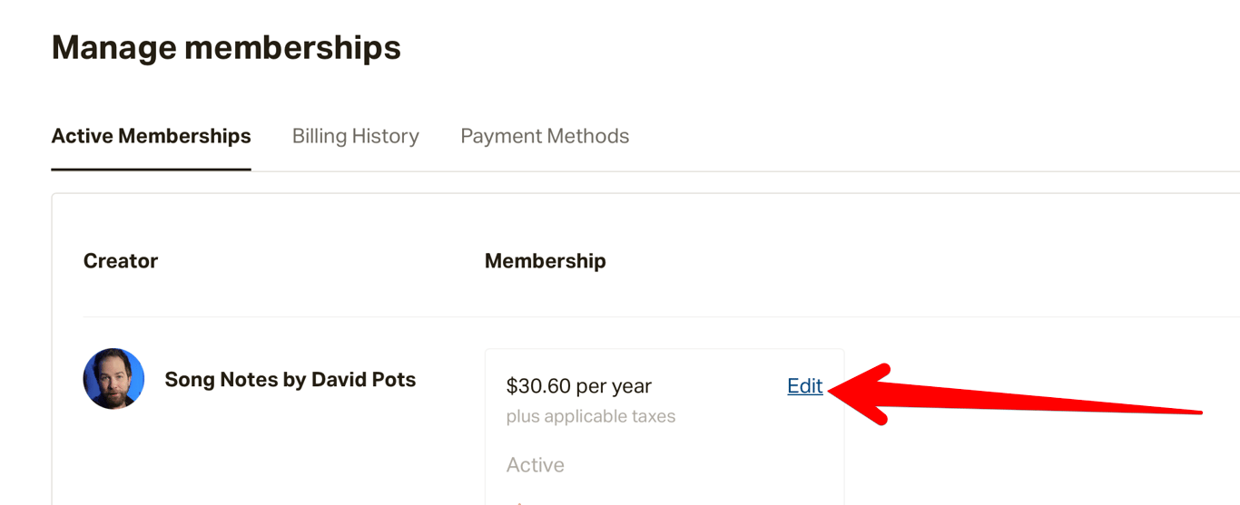Click the Active status label
The image size is (1240, 505).
(x=536, y=465)
